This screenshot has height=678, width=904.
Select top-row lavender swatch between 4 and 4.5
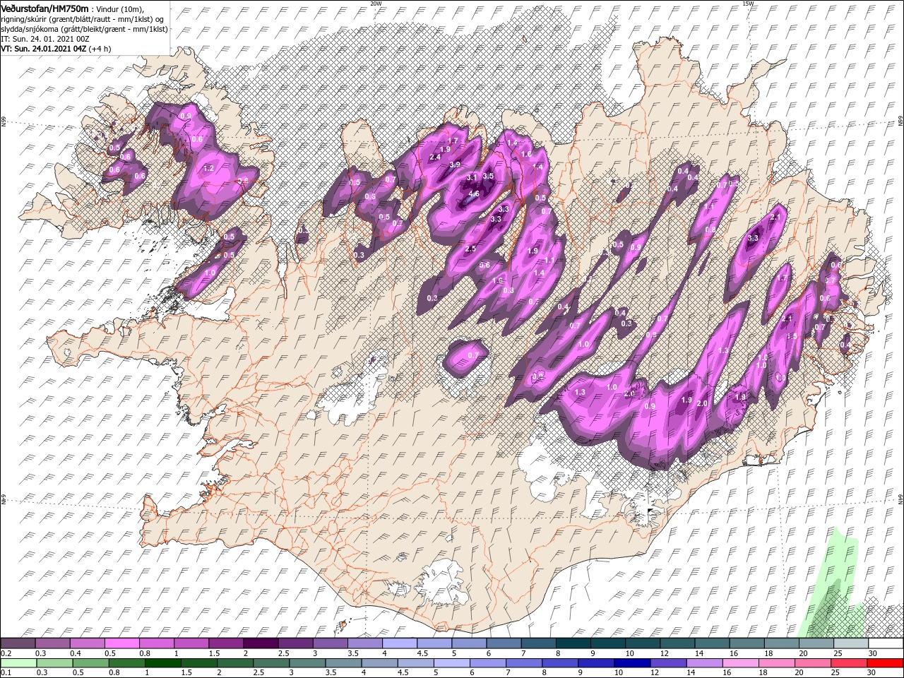coord(399,643)
